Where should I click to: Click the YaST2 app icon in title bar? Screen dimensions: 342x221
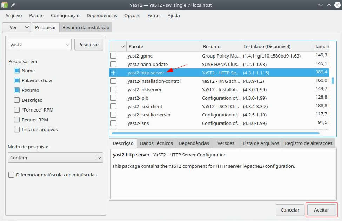click(x=4, y=5)
